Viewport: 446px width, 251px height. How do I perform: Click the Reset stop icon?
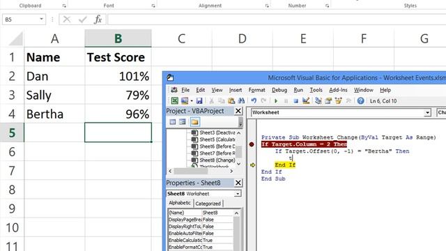click(x=295, y=100)
